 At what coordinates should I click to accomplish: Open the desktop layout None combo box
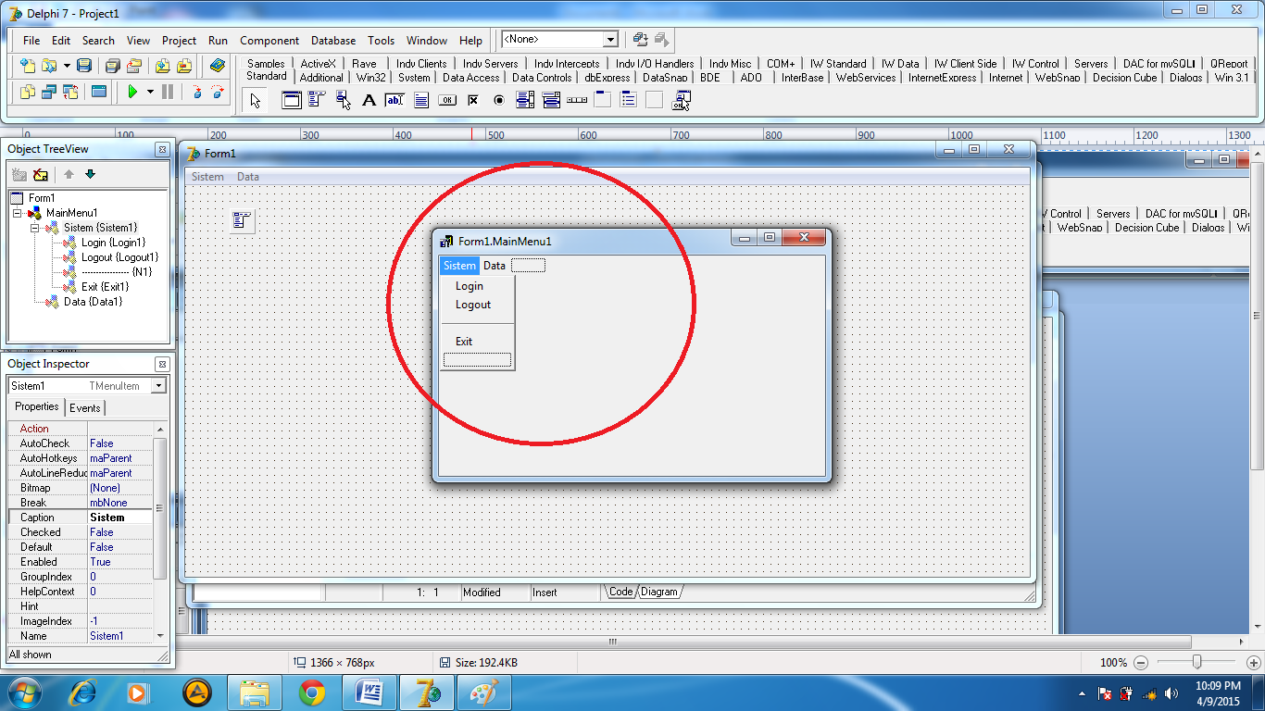559,40
